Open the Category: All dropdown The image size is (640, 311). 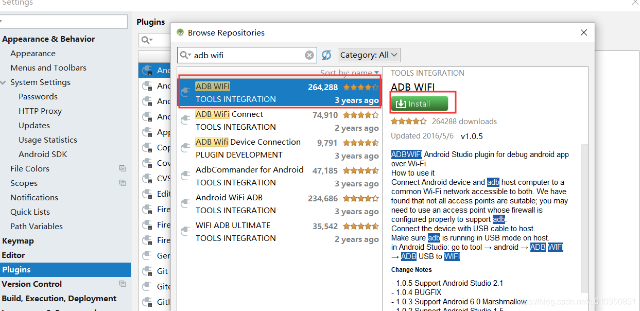[x=369, y=55]
